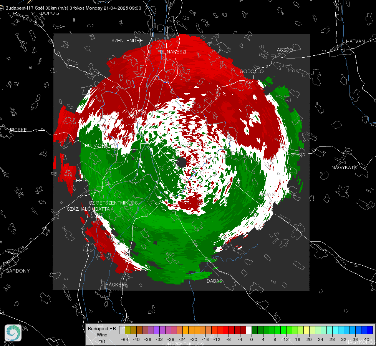The width and height of the screenshot is (376, 346).
Task: Pick the last dark blue legend swatch
Action: [370, 330]
